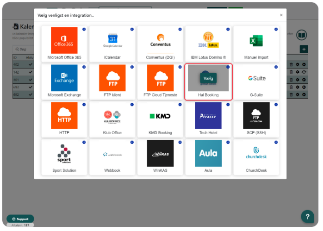Select the ID 693 table cell
Screen dimensions: 323x231
pos(16,87)
